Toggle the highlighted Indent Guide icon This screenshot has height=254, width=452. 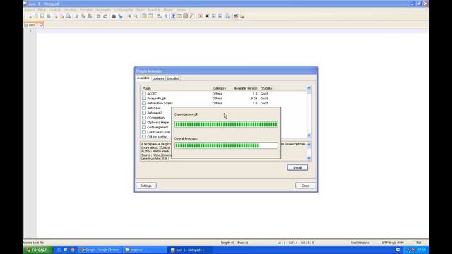click(x=173, y=16)
